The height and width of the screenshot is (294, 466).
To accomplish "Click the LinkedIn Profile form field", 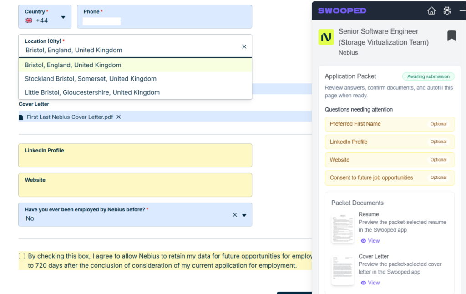I will (135, 156).
